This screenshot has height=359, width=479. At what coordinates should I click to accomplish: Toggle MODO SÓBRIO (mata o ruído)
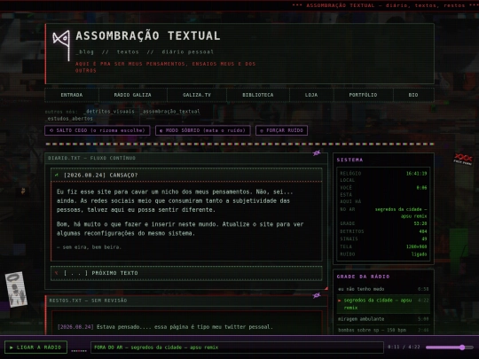click(x=203, y=130)
